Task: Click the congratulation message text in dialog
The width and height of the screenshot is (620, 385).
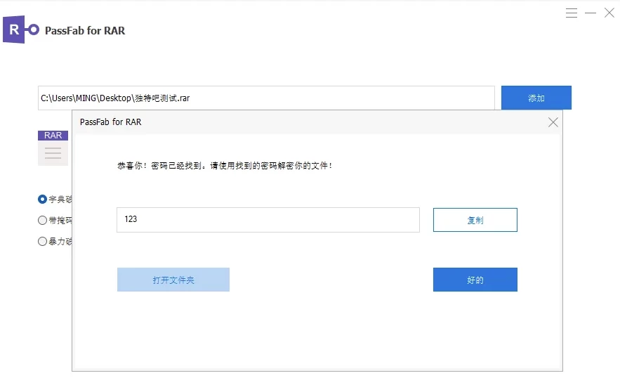Action: point(224,166)
